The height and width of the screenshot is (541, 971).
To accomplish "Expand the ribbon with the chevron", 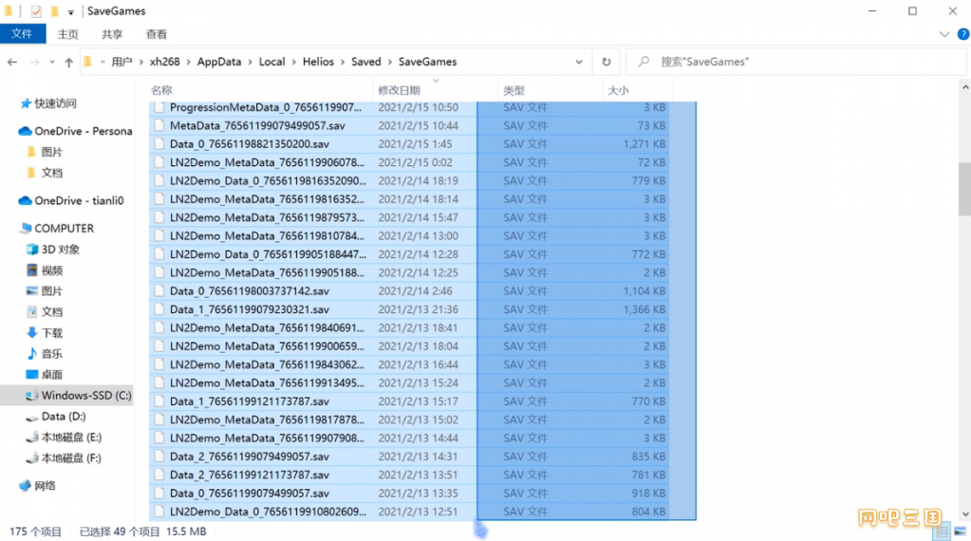I will click(x=943, y=35).
